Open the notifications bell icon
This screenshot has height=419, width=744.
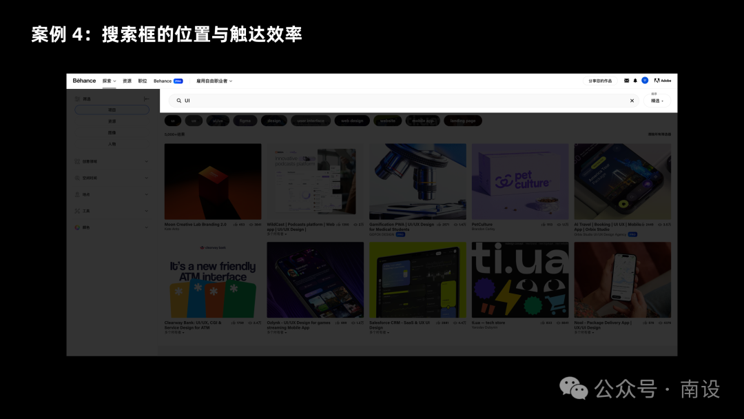coord(635,81)
